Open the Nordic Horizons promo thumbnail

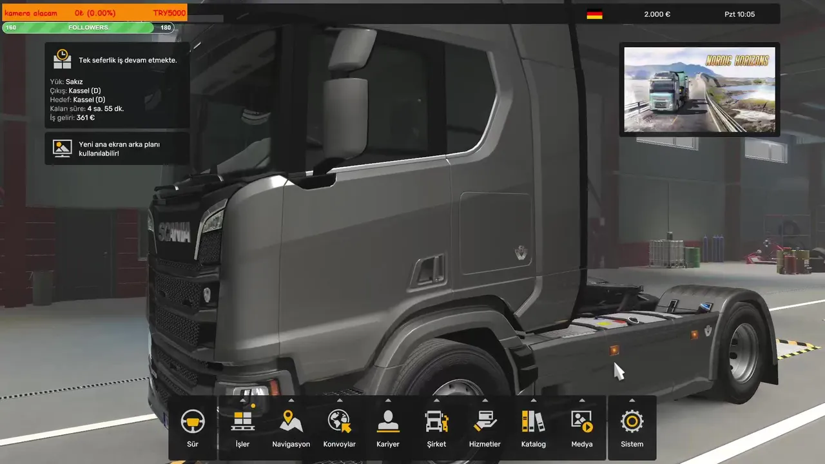(699, 90)
